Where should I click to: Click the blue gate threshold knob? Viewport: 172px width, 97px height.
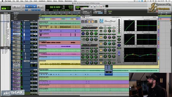point(83,34)
